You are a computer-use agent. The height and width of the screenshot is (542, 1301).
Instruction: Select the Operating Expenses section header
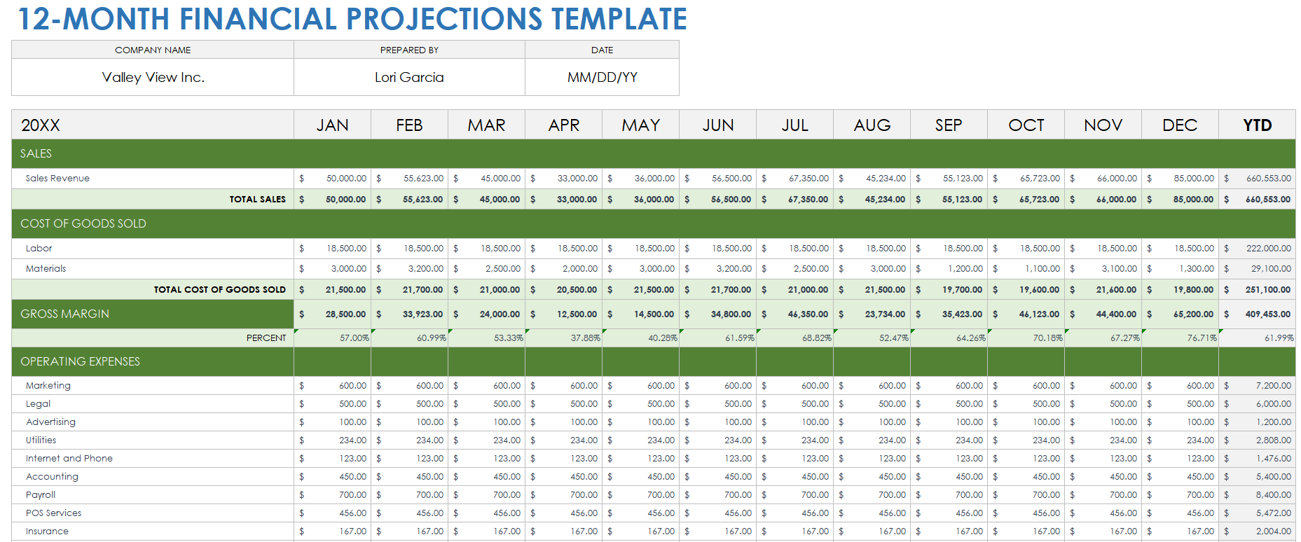pyautogui.click(x=81, y=361)
